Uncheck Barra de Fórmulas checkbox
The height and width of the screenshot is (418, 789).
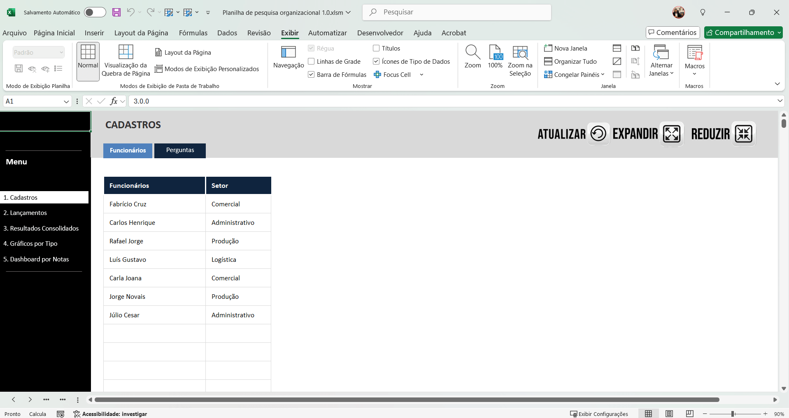coord(312,75)
